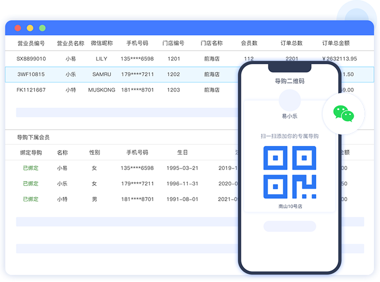Image resolution: width=380 pixels, height=282 pixels.
Task: Click the yellow minimize window dot
Action: coord(30,28)
